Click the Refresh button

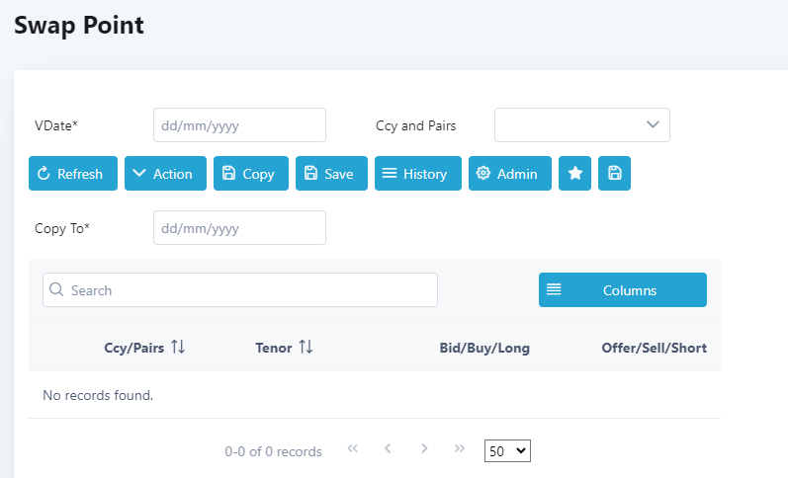(73, 173)
